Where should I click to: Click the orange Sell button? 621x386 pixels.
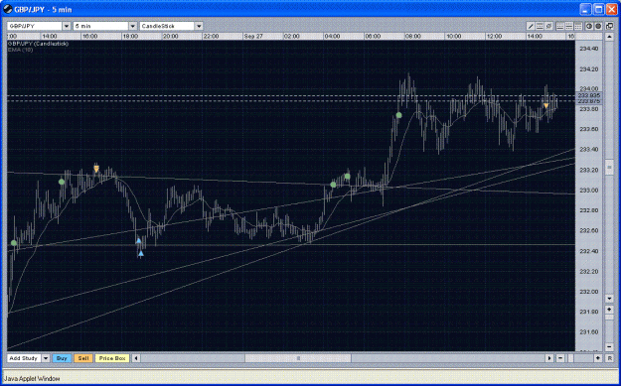(83, 358)
